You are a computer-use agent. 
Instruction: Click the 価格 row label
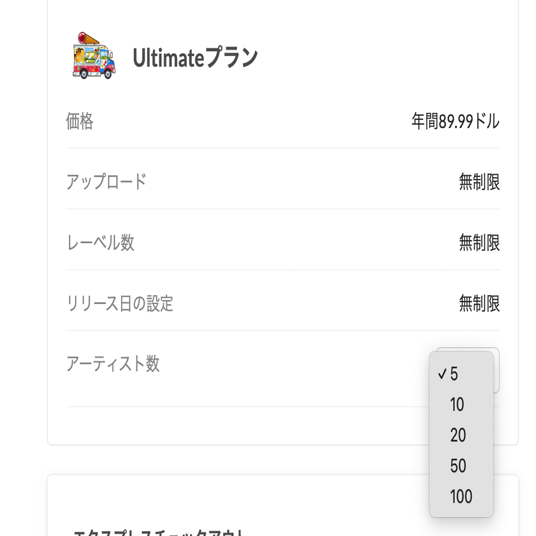click(x=80, y=122)
